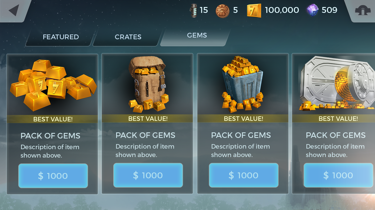Tap the bronze medallion token icon
This screenshot has width=375, height=210.
coord(223,11)
